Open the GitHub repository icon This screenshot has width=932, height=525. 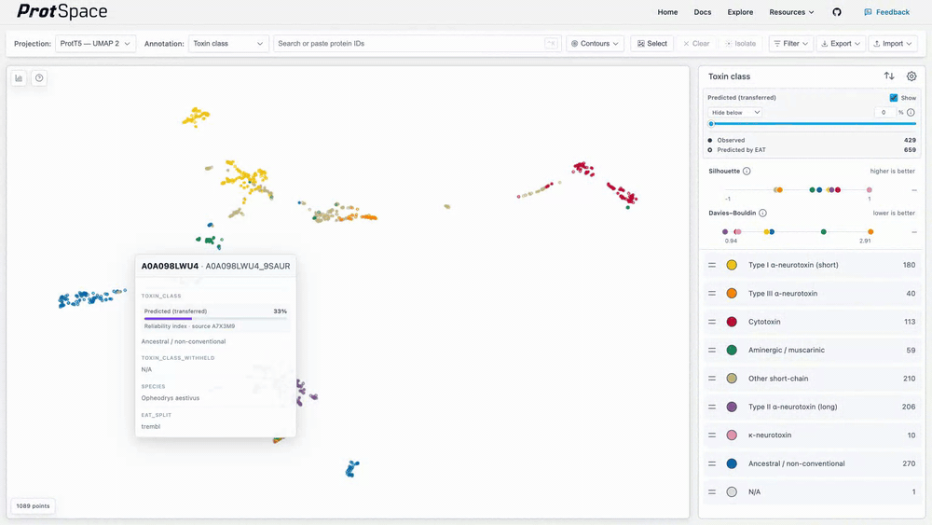point(837,12)
